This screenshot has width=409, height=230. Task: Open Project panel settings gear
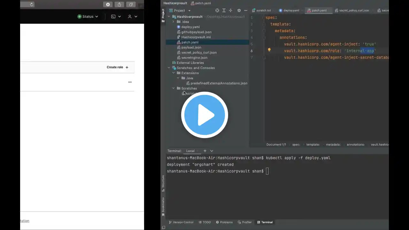(x=239, y=11)
